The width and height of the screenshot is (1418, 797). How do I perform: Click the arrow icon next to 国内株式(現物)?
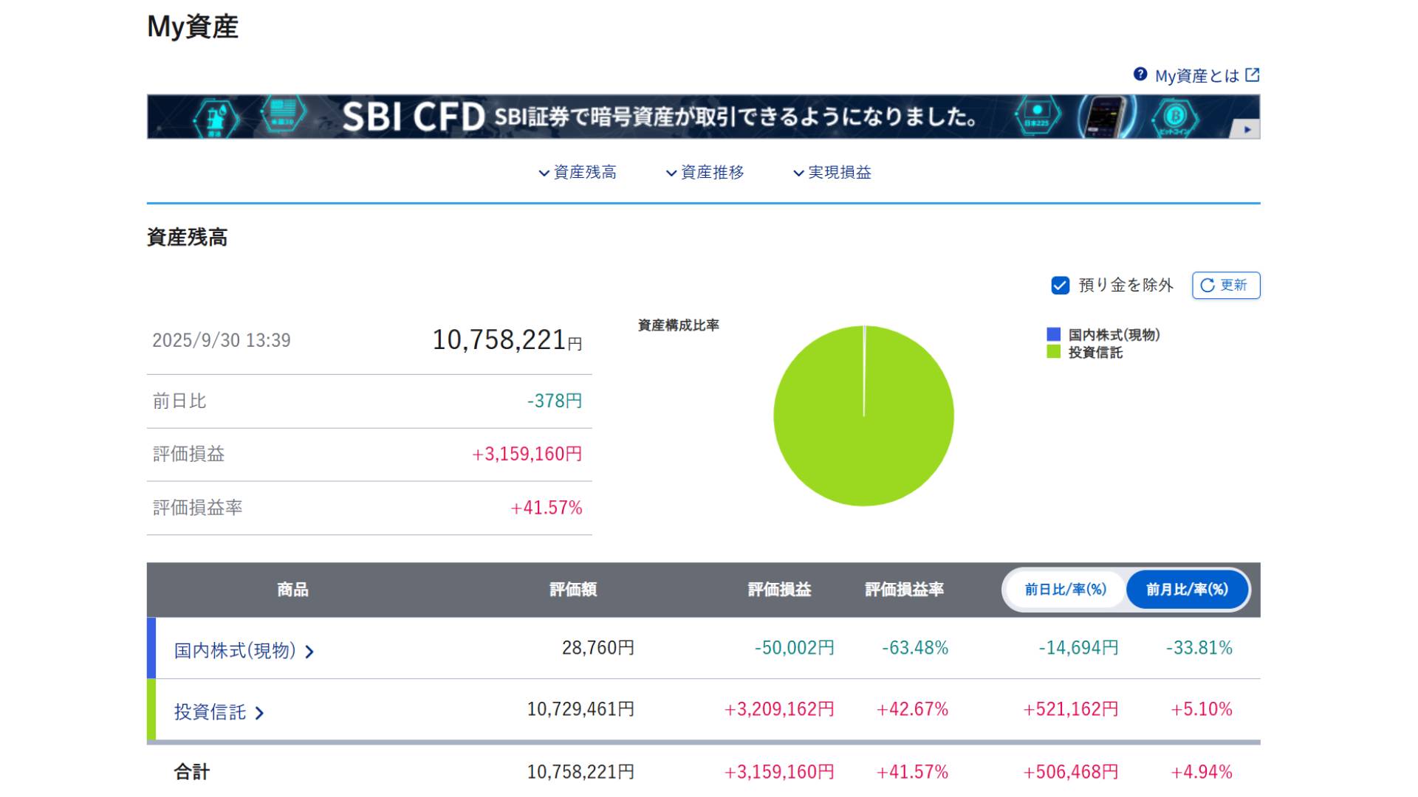point(310,652)
